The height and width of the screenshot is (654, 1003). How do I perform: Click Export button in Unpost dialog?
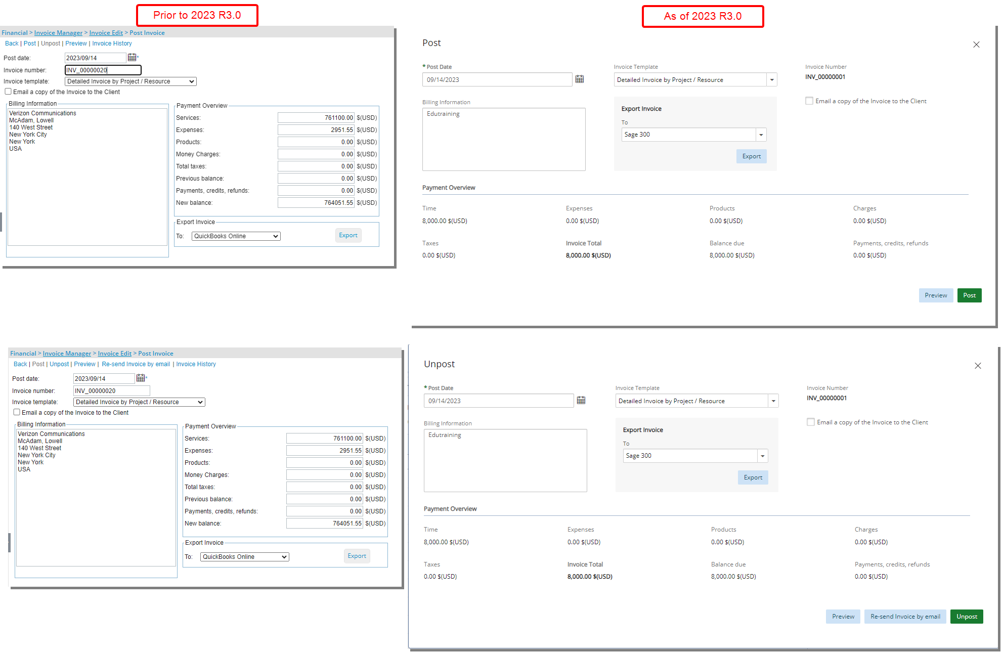(753, 477)
